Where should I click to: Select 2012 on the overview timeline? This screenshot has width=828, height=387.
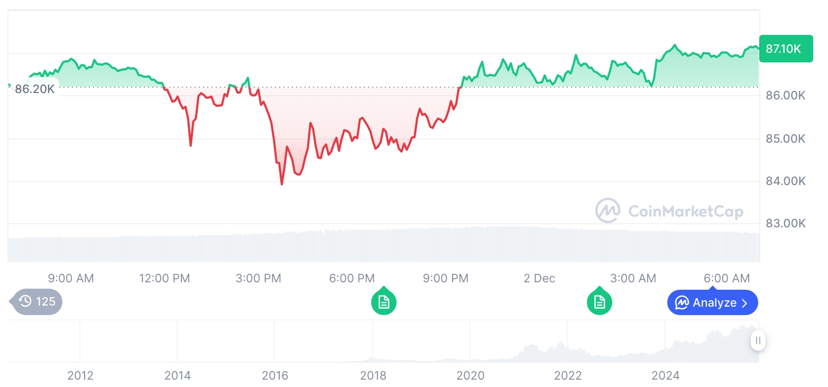(80, 375)
